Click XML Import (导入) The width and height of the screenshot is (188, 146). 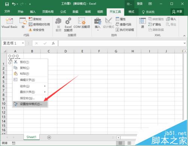(x=171, y=19)
